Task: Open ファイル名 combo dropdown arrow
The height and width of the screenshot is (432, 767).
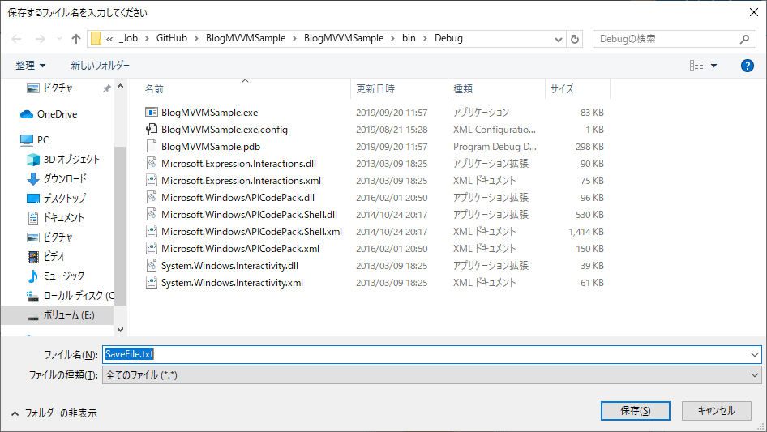Action: 755,355
